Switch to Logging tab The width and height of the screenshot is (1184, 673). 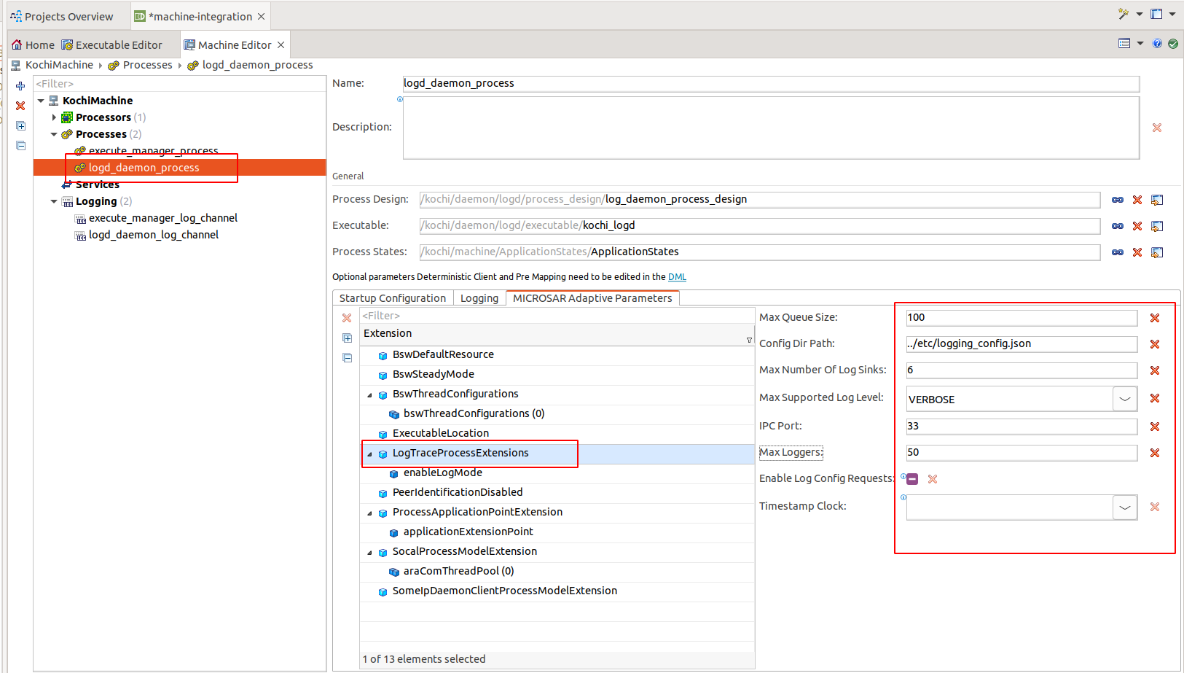(479, 298)
